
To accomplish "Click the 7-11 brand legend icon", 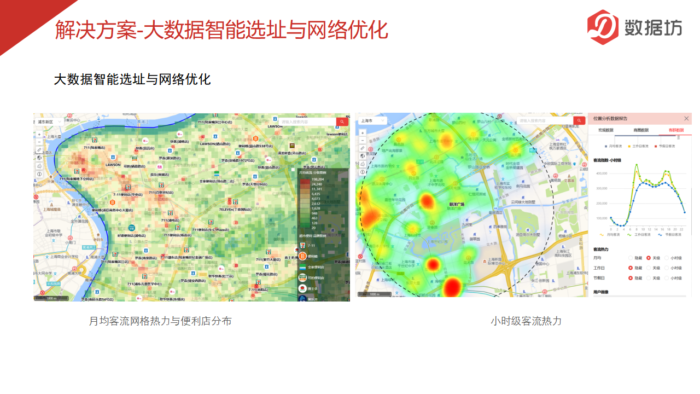I will coord(302,245).
